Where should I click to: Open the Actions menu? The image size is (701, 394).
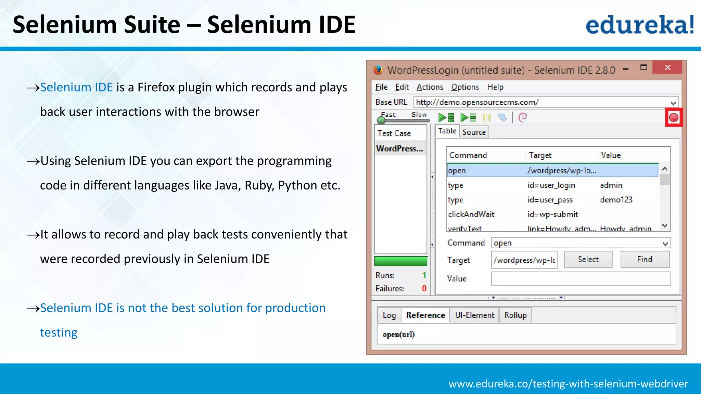[x=430, y=87]
